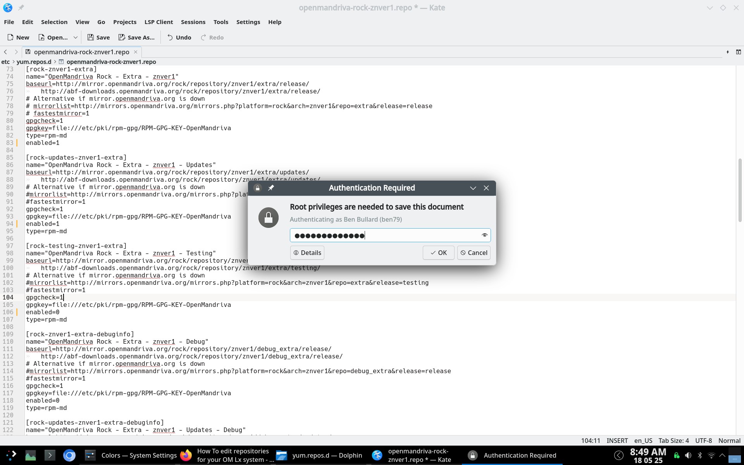Open the UTF-8 encoding selector
744x465 pixels.
pos(703,441)
